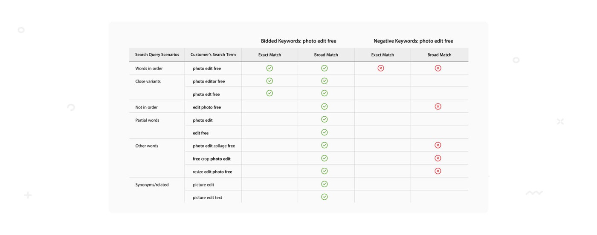Click green check for 'edit free' Broad Match
This screenshot has height=235, width=597.
tap(325, 132)
